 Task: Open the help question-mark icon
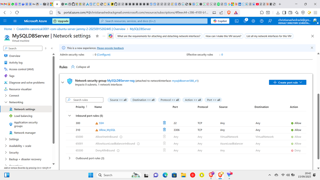[262, 21]
